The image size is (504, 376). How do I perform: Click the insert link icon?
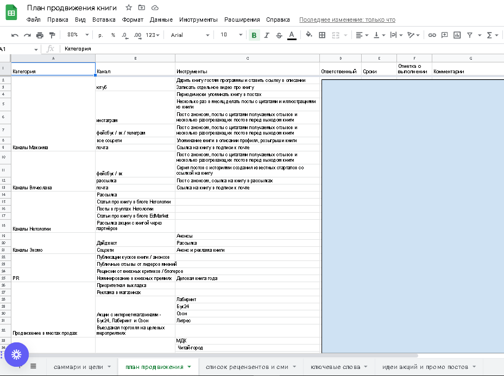432,35
